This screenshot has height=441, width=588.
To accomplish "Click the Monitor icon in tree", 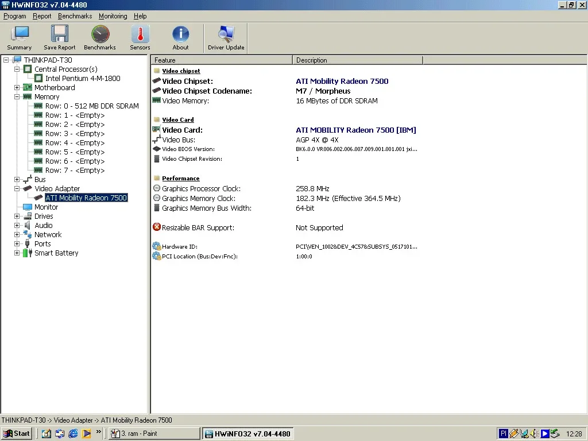I will 28,207.
